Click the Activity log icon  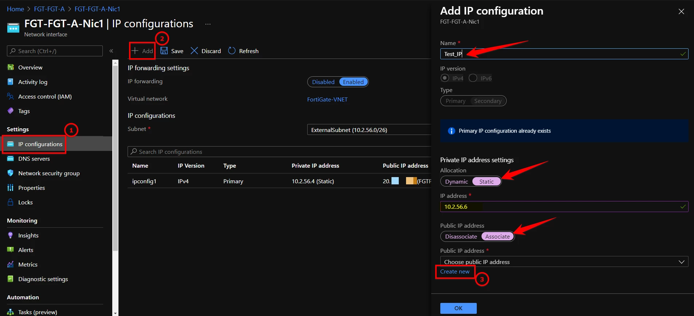point(11,82)
